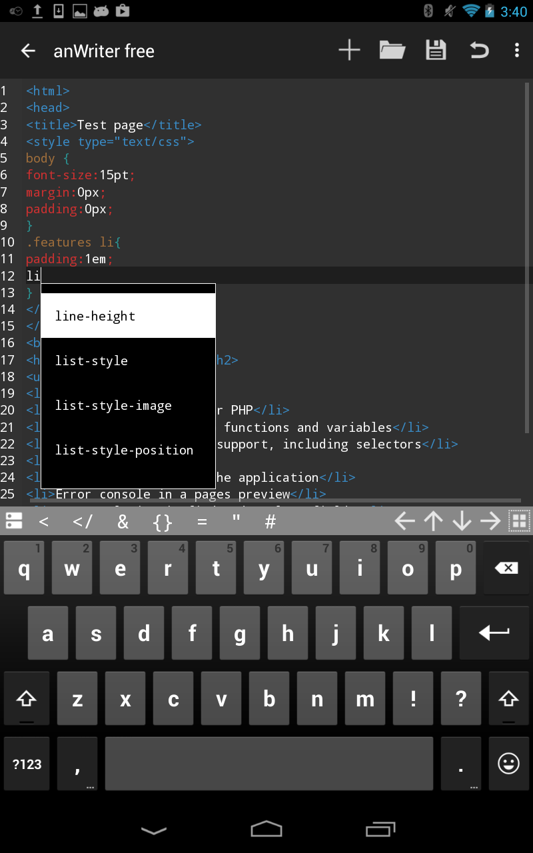Collapse keyboard with the bottom chevron
This screenshot has width=533, height=853.
155,830
